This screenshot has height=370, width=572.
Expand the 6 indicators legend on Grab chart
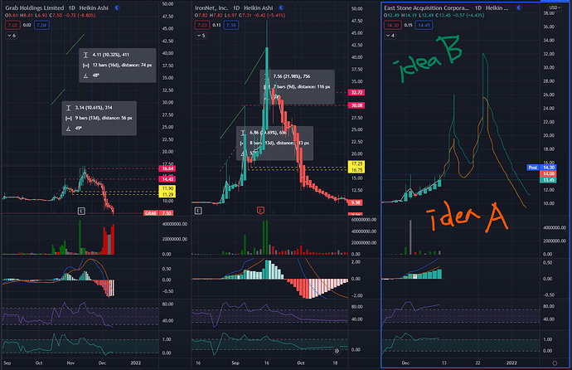12,36
